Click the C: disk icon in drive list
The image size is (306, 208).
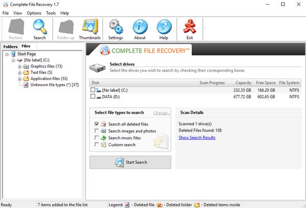click(98, 90)
